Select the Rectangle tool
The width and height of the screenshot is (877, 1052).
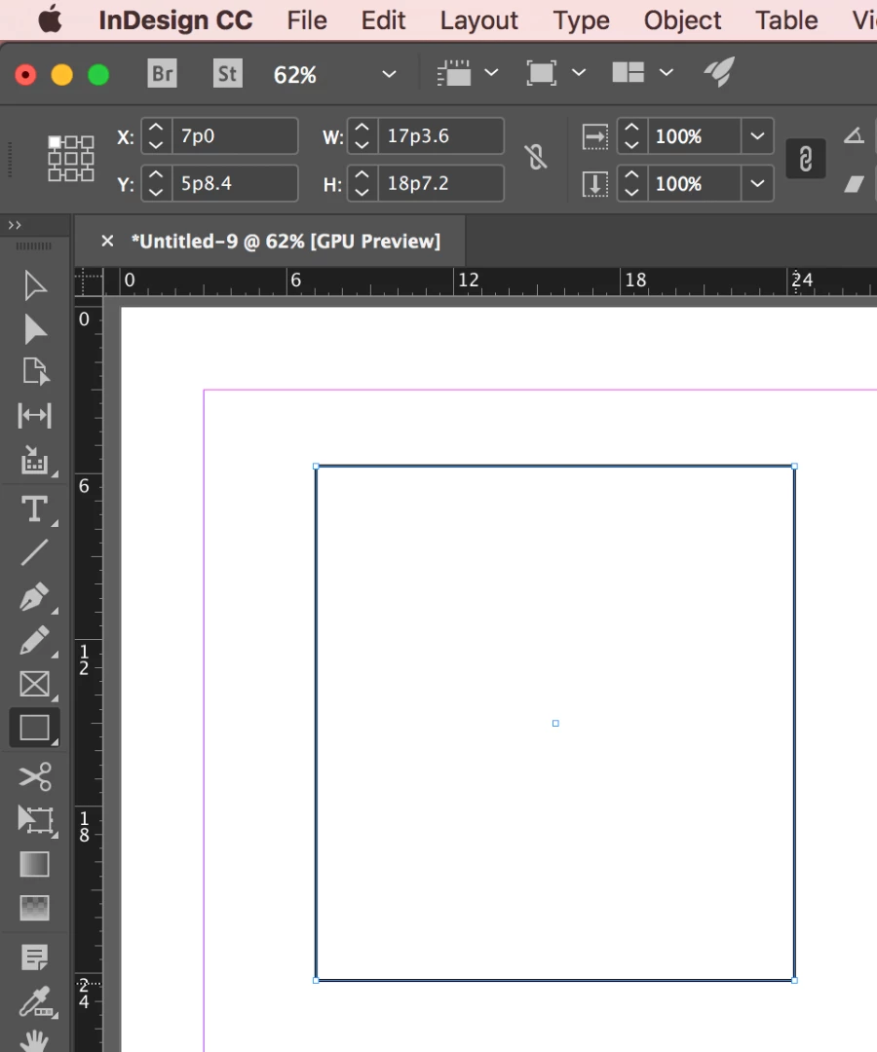34,728
